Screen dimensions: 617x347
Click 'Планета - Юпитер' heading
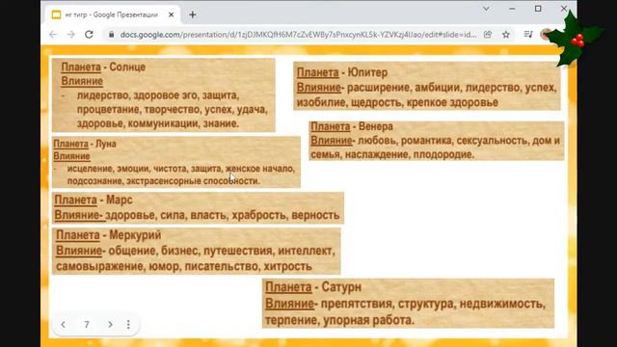(342, 72)
